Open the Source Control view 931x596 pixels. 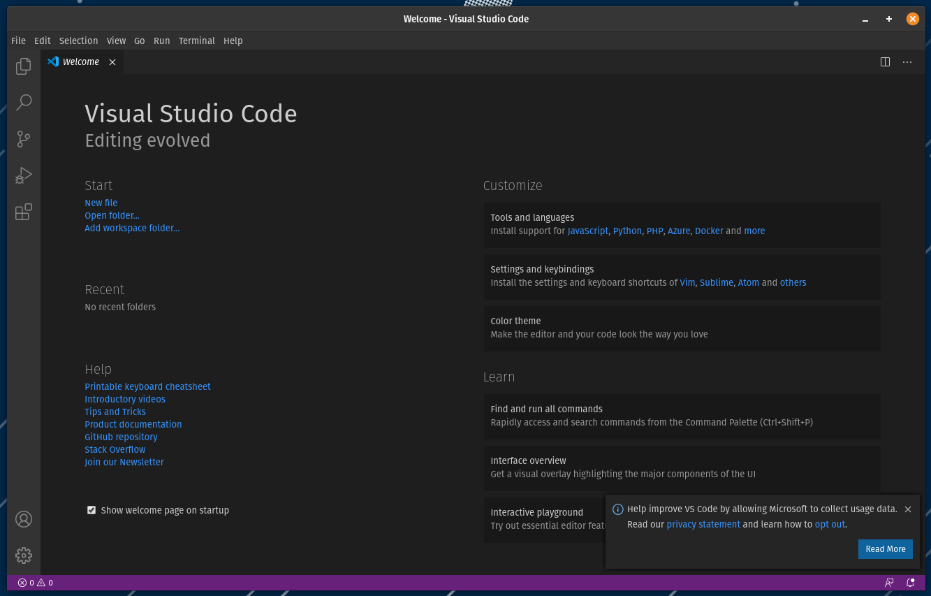tap(23, 138)
